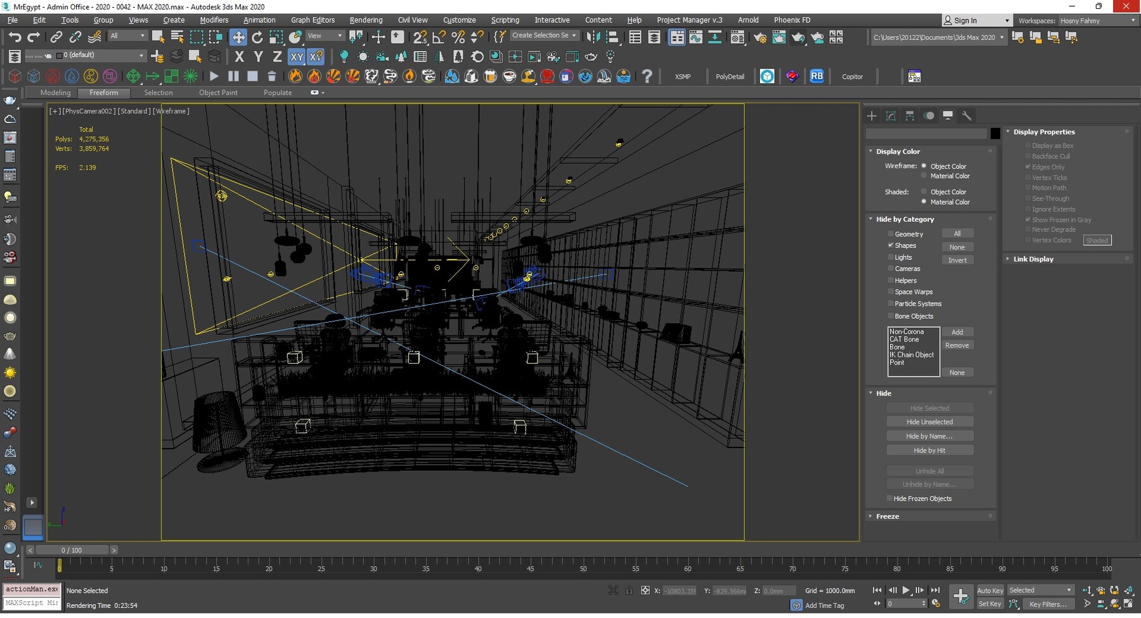This screenshot has width=1141, height=618.
Task: Switch to the Object Paint ribbon tab
Action: point(218,93)
